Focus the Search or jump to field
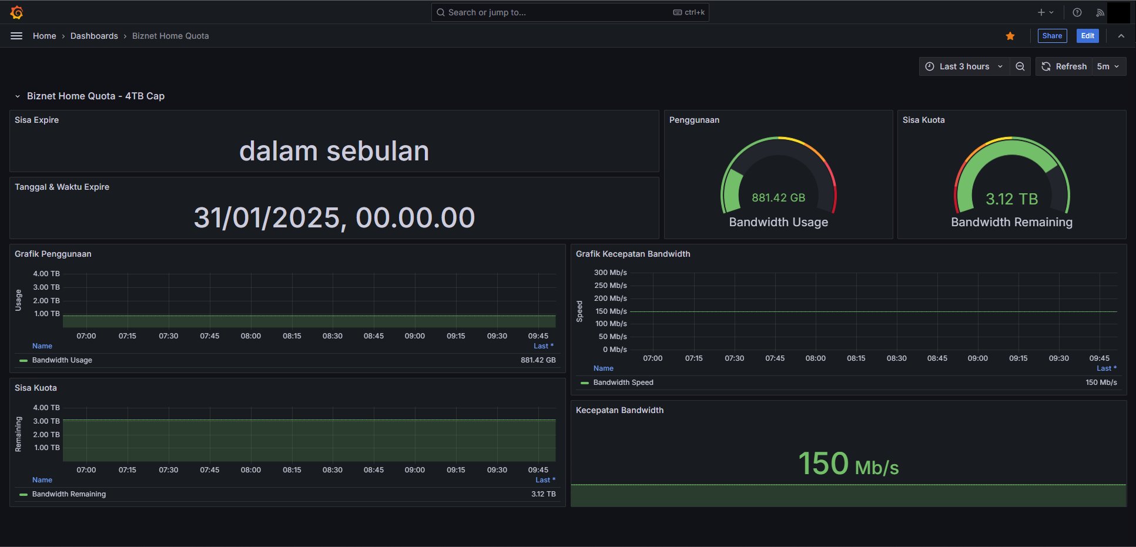Viewport: 1136px width, 547px height. (x=570, y=12)
